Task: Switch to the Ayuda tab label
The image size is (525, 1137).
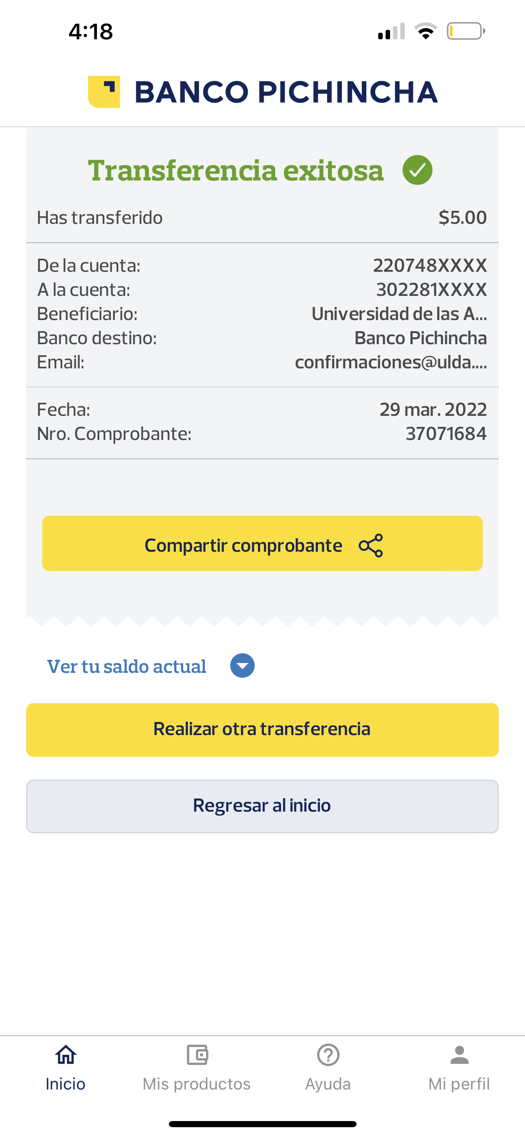Action: 328,1084
